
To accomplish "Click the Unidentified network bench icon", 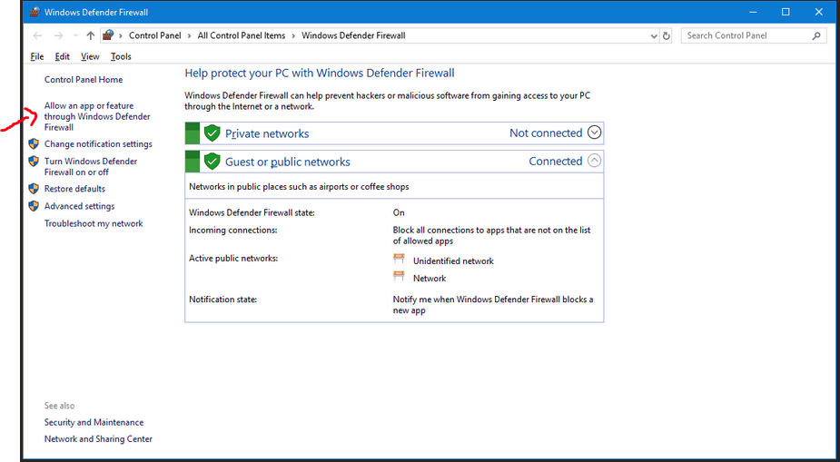I will [x=399, y=259].
